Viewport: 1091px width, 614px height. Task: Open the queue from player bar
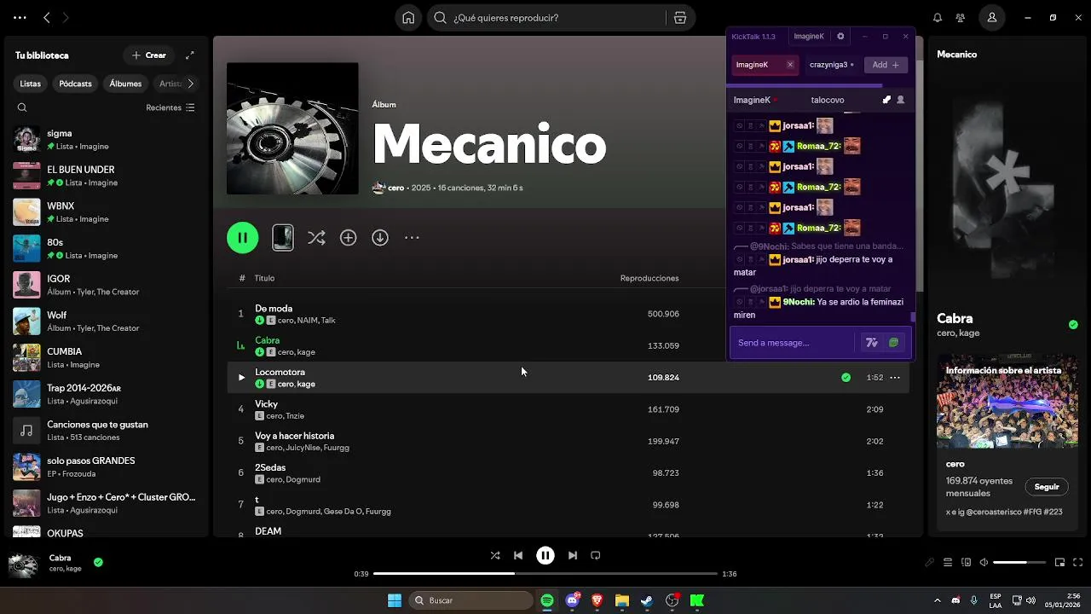click(948, 563)
